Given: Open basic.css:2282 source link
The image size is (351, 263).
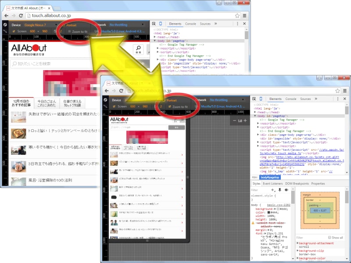Looking at the screenshot, I should (x=279, y=205).
